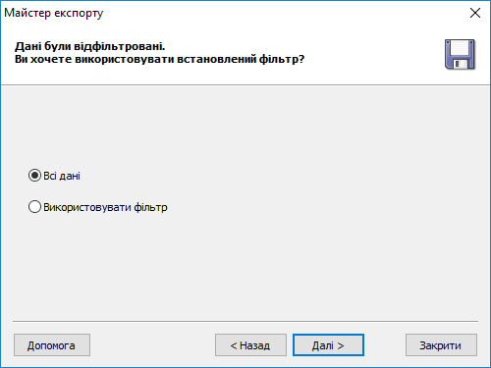Viewport: 491px width, 368px height.
Task: Click the "Використовувати фільтр" label text
Action: pyautogui.click(x=105, y=207)
